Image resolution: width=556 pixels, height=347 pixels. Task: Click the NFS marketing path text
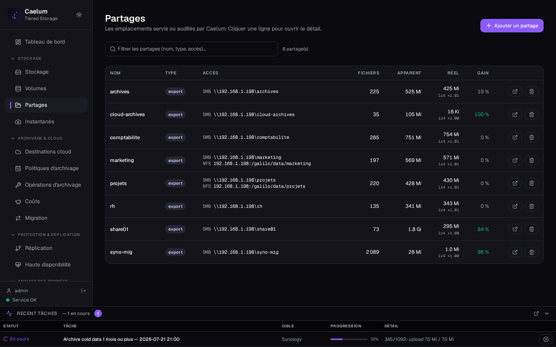(262, 163)
